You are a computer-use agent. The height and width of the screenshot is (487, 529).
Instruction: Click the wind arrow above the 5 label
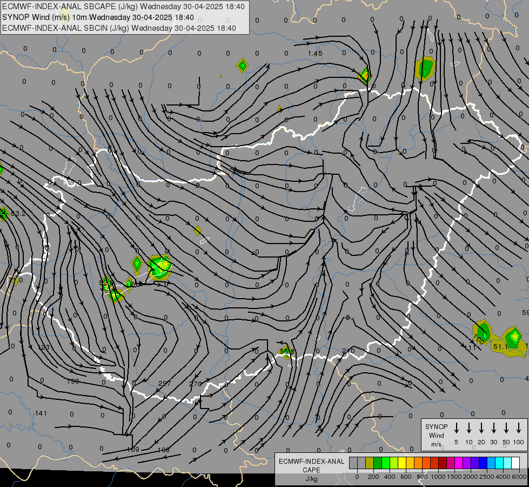[x=456, y=427]
